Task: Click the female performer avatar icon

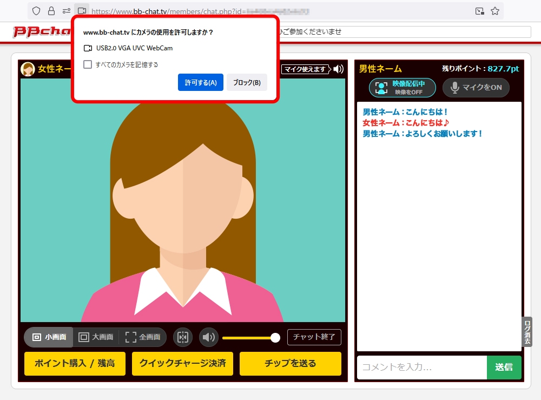Action: (x=28, y=69)
